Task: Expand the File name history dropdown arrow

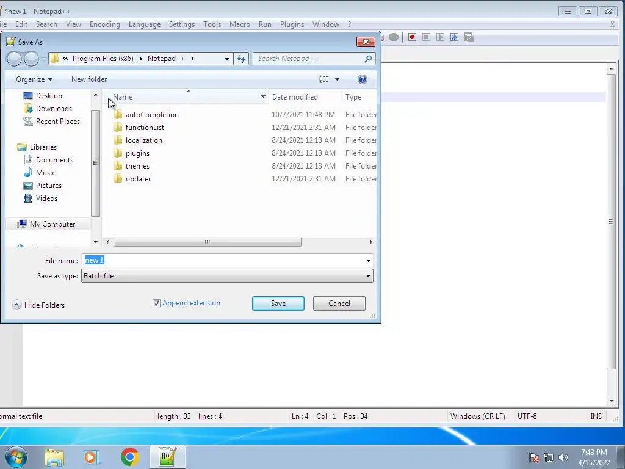Action: point(368,260)
